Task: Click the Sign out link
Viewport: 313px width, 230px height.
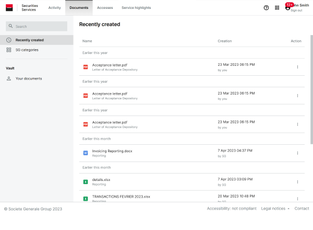Action: coord(296,10)
